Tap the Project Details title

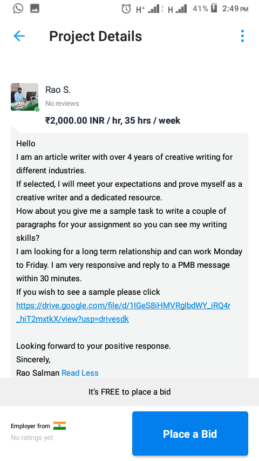point(96,37)
